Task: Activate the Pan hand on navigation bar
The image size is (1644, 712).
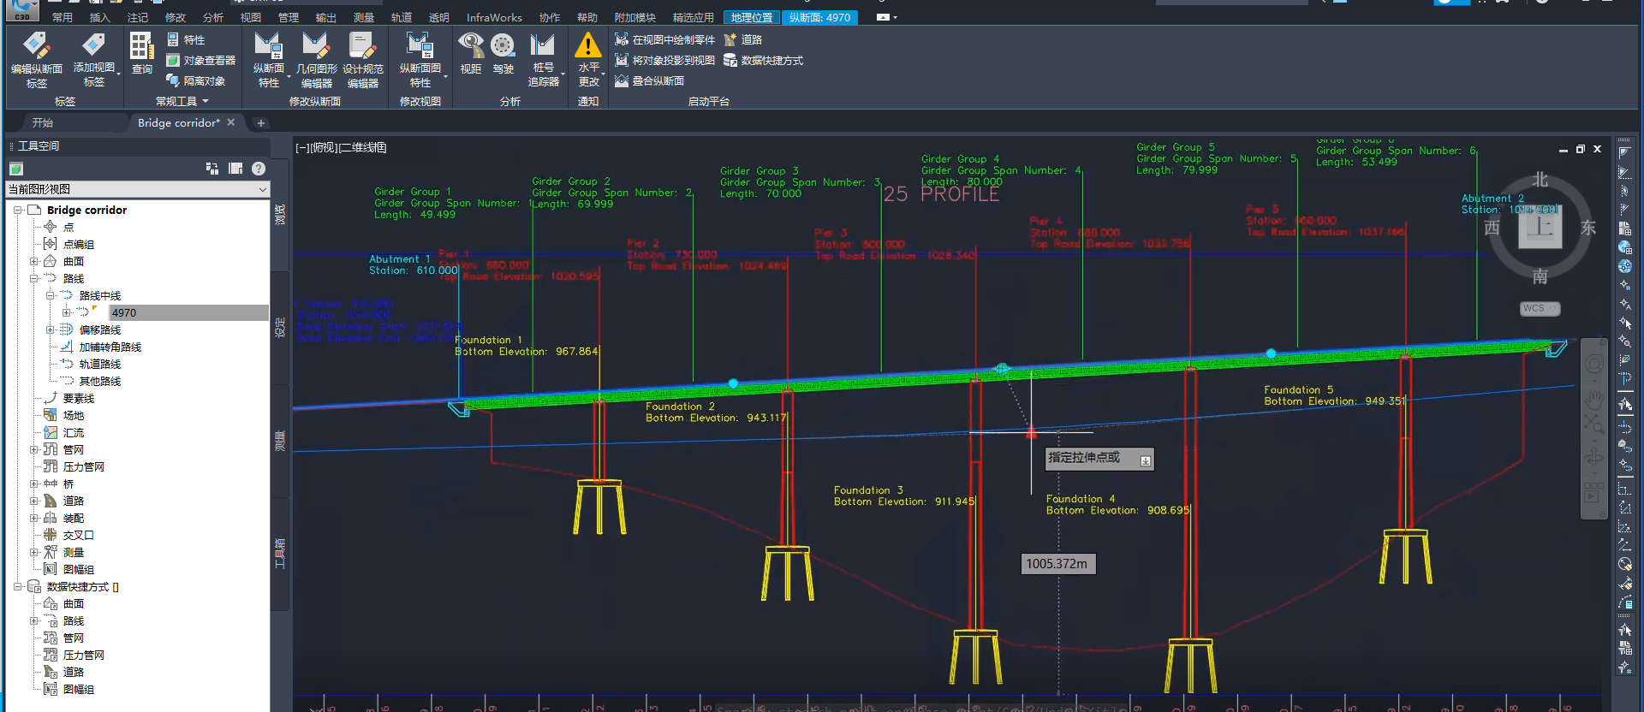Action: pos(1593,399)
